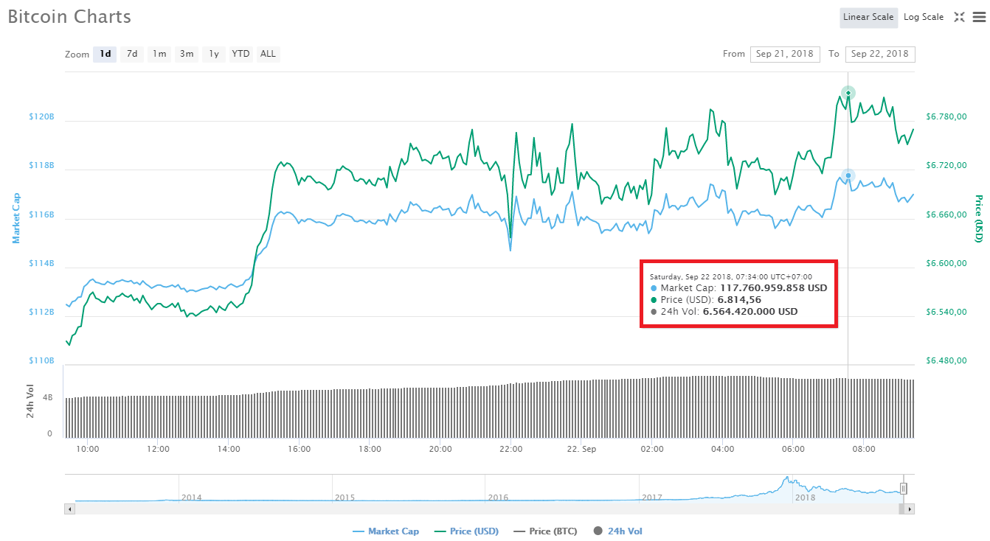Click the navigator range handle
Viewport: 990px width, 541px height.
pos(903,488)
